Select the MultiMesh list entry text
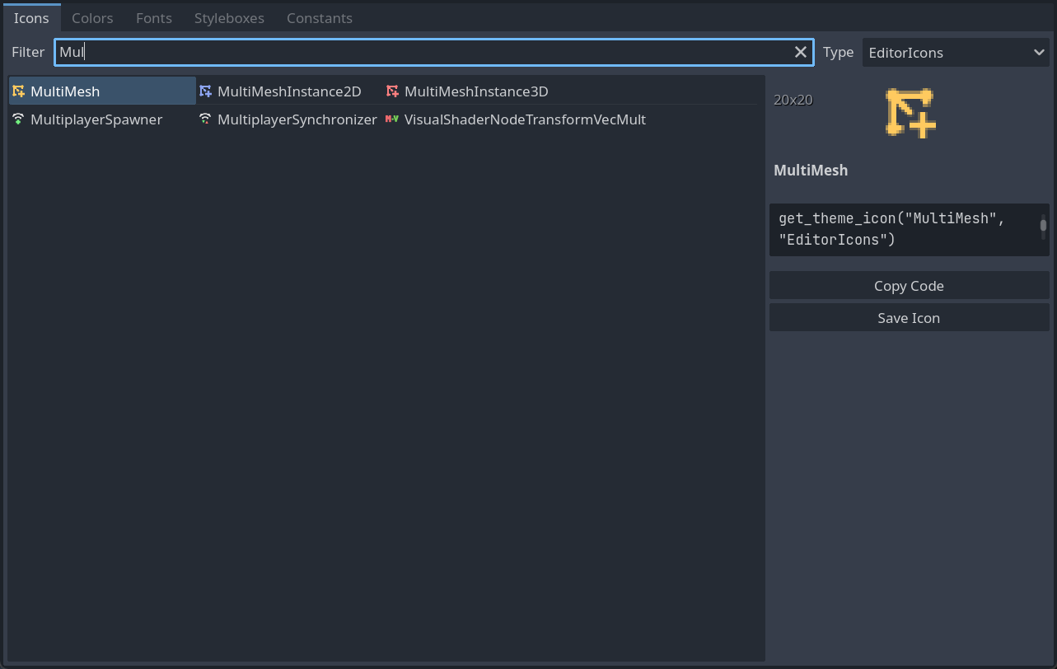 click(65, 91)
